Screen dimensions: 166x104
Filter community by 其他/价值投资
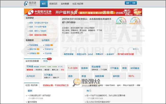pyautogui.click(x=129, y=85)
